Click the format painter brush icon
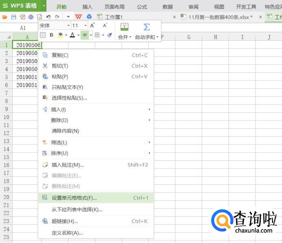Image resolution: width=282 pixels, height=243 pixels. point(110,35)
